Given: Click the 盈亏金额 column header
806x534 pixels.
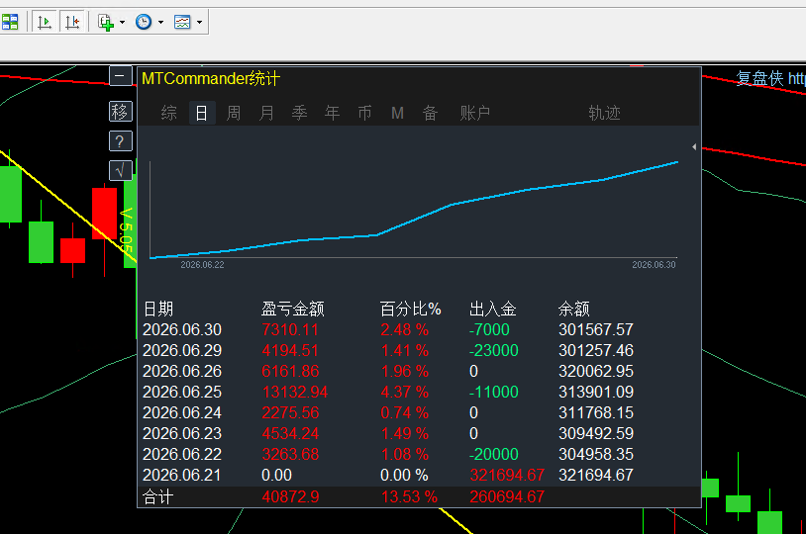Looking at the screenshot, I should (293, 310).
